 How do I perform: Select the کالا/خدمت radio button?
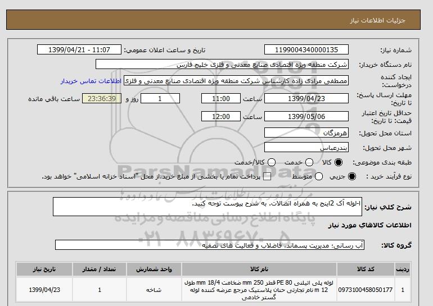(x=272, y=162)
